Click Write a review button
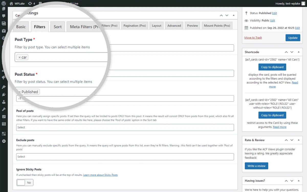This screenshot has width=307, height=192. click(256, 166)
